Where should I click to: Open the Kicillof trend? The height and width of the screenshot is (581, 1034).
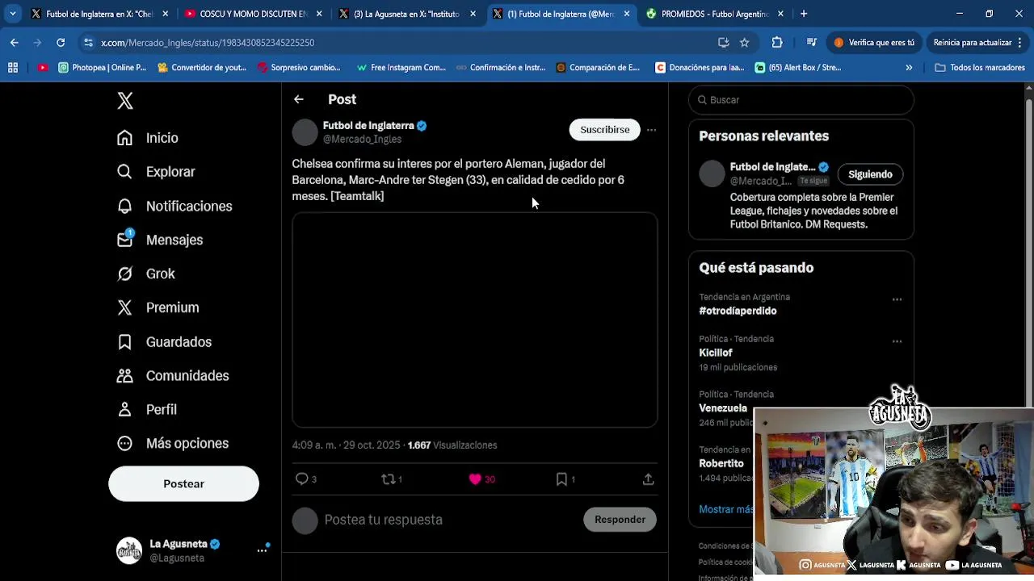pos(716,353)
